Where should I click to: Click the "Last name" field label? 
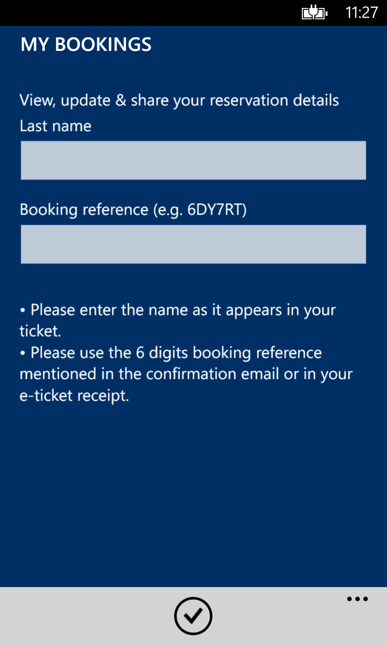tap(55, 125)
